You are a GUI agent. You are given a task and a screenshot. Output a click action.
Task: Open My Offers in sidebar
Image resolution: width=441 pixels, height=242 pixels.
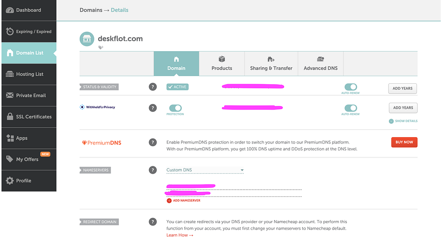tap(29, 159)
